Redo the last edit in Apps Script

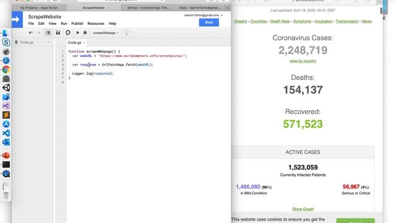pyautogui.click(x=38, y=33)
